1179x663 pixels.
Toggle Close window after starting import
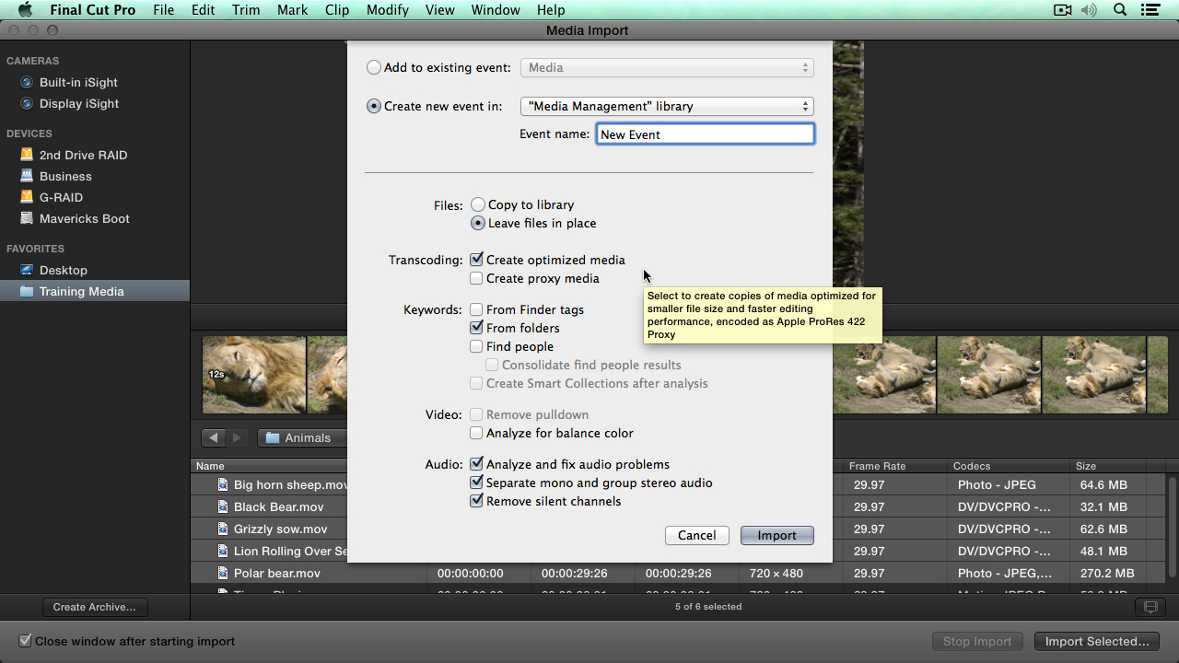click(26, 641)
